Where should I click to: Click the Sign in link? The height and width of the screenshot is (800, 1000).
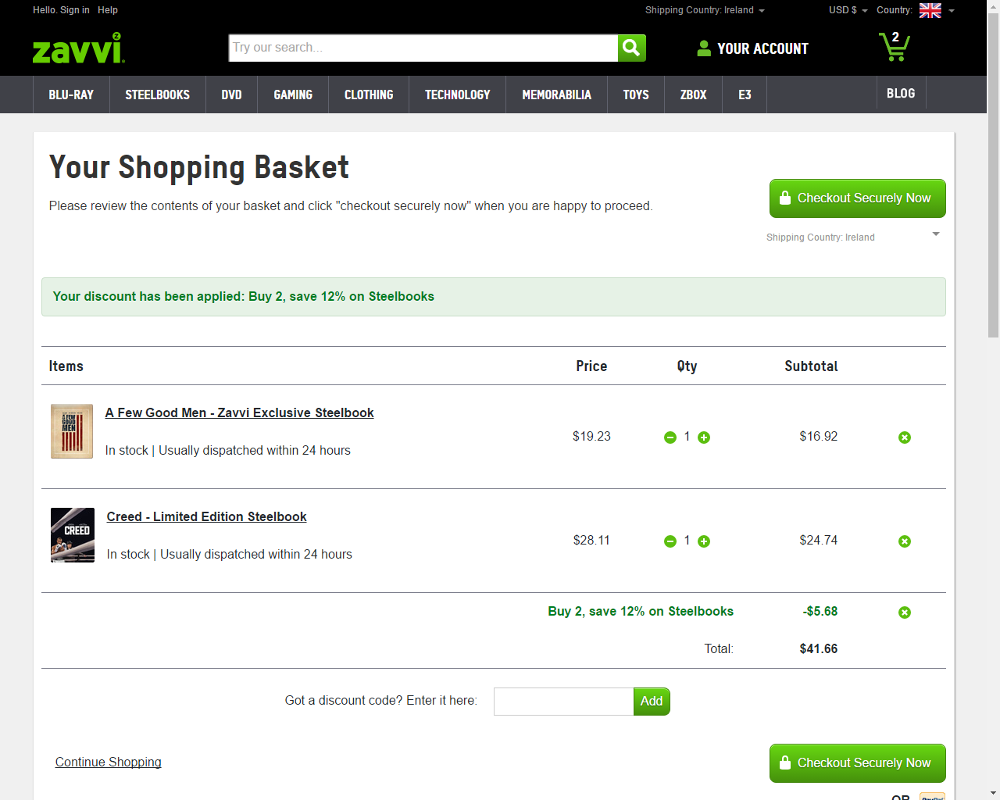[75, 10]
